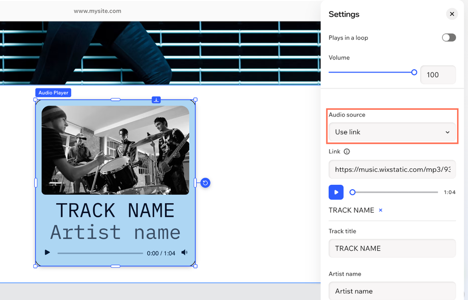Click the Audio source label

point(347,115)
